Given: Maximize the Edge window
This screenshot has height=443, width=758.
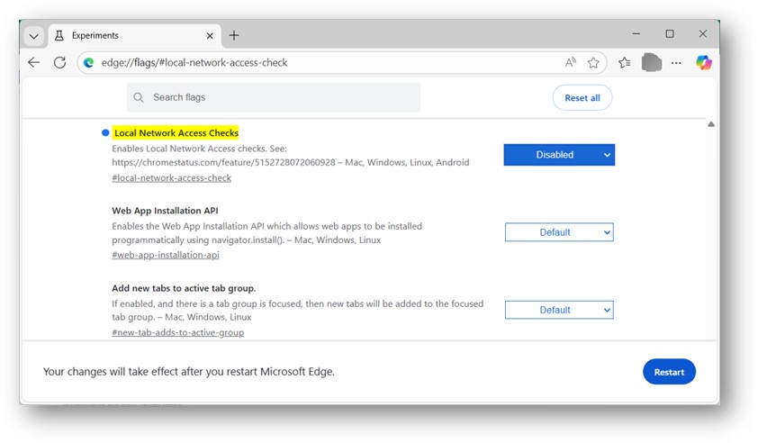Looking at the screenshot, I should click(x=670, y=34).
